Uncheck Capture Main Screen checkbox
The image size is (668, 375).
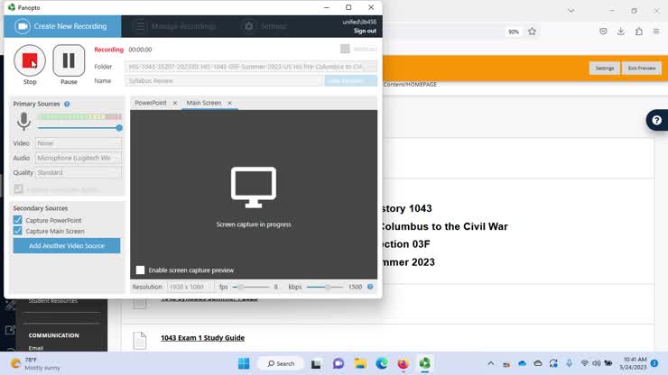click(x=18, y=232)
